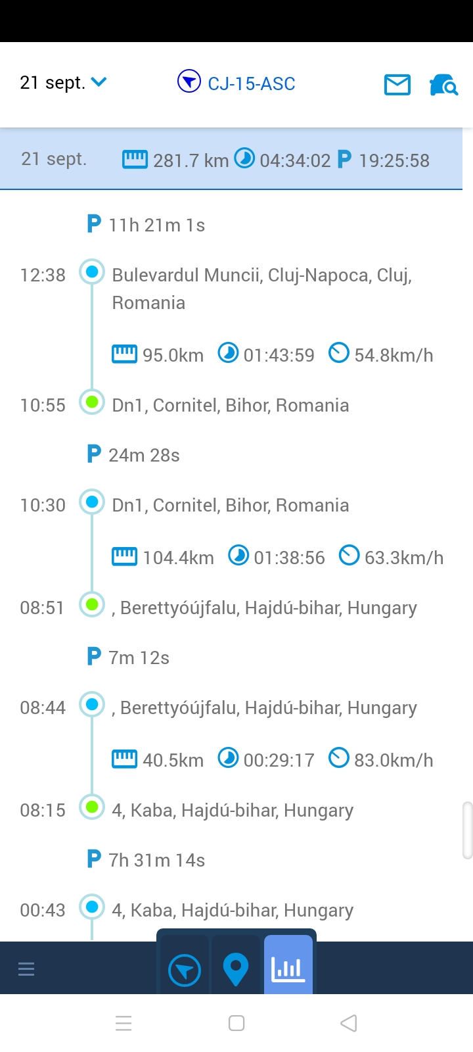Image resolution: width=473 pixels, height=1052 pixels.
Task: Open the envelope messages icon
Action: pyautogui.click(x=397, y=85)
